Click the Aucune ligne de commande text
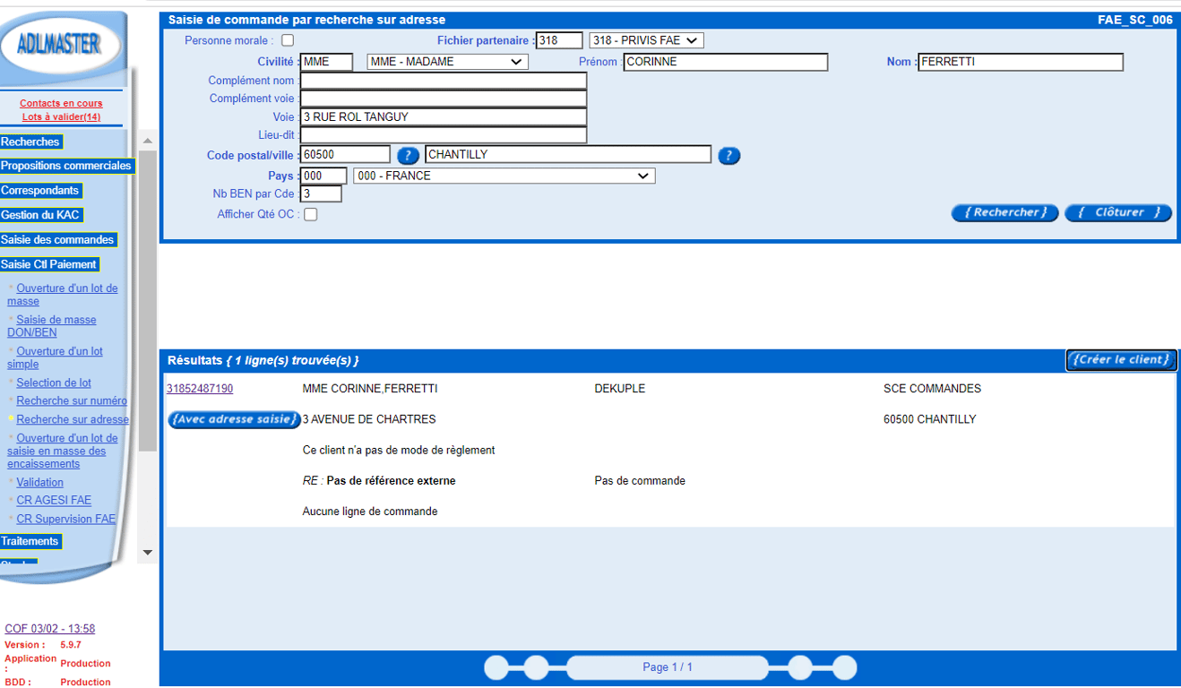This screenshot has width=1181, height=688. (x=370, y=512)
